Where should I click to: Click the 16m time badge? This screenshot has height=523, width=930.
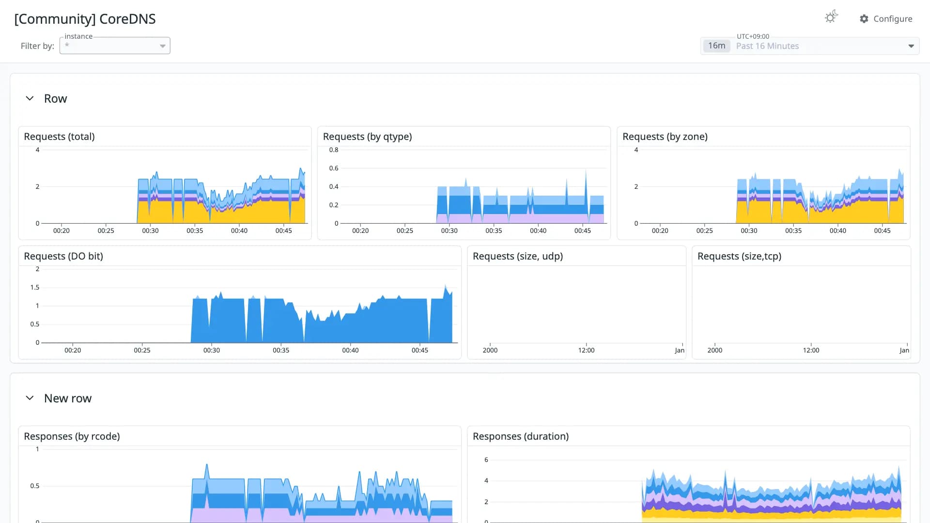716,46
